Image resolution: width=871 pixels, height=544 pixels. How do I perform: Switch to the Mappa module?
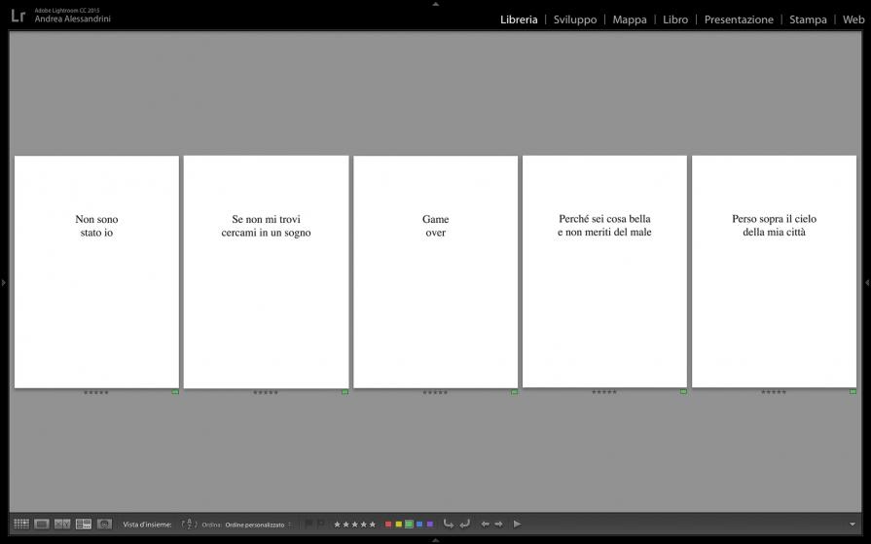point(630,19)
